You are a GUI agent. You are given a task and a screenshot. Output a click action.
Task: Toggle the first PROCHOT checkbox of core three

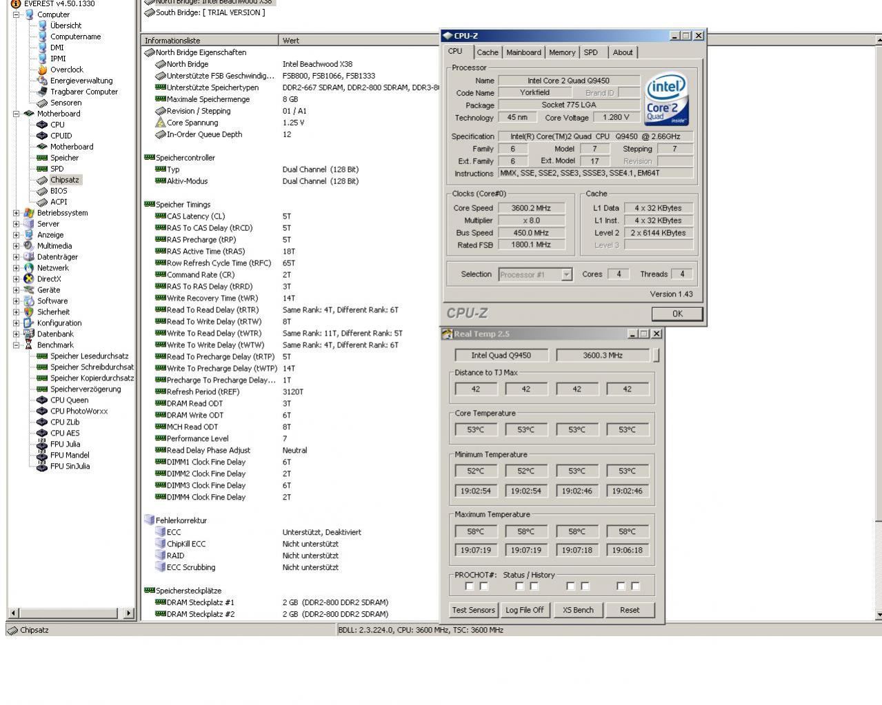571,586
